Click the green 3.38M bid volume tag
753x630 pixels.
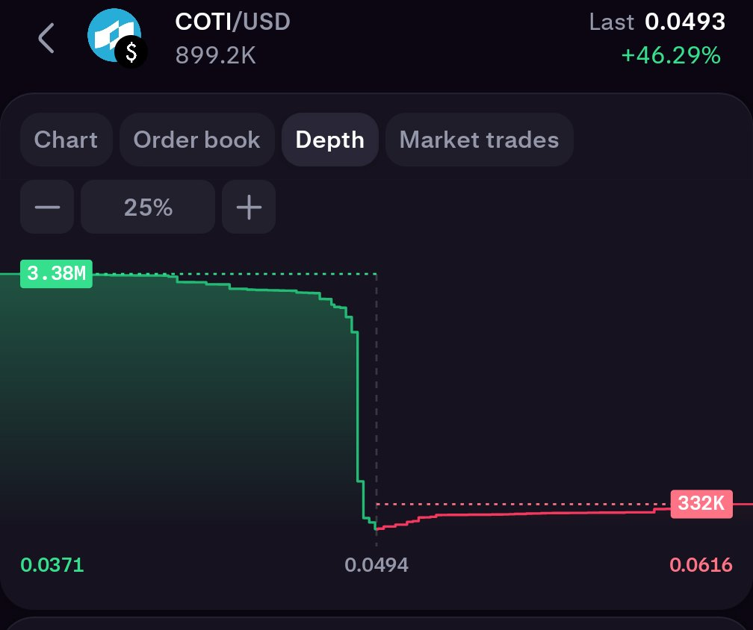pyautogui.click(x=56, y=274)
